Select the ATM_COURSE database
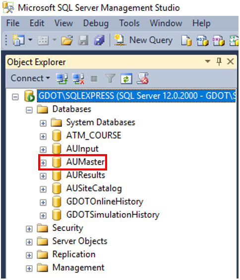The image size is (240, 280). pyautogui.click(x=94, y=135)
